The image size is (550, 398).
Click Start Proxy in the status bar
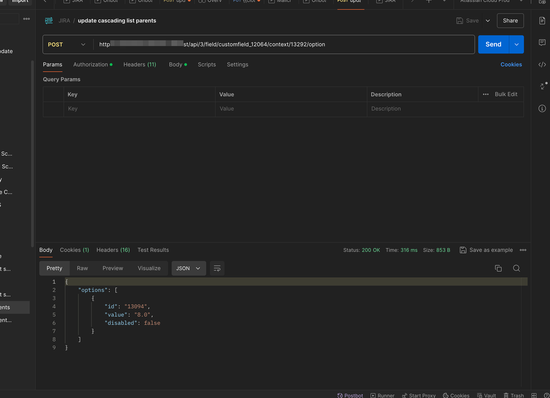418,396
